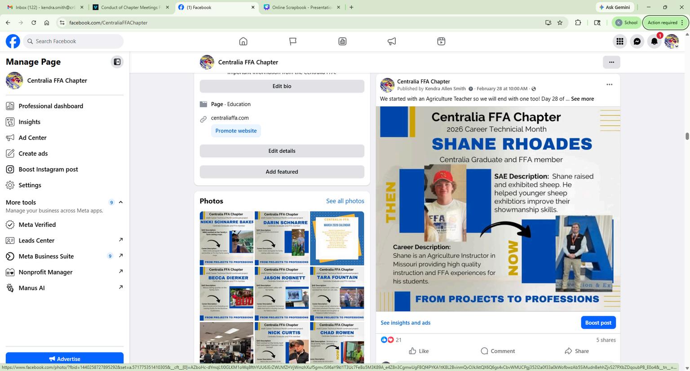The image size is (690, 371).
Task: Open the Pages flag icon
Action: tap(293, 41)
